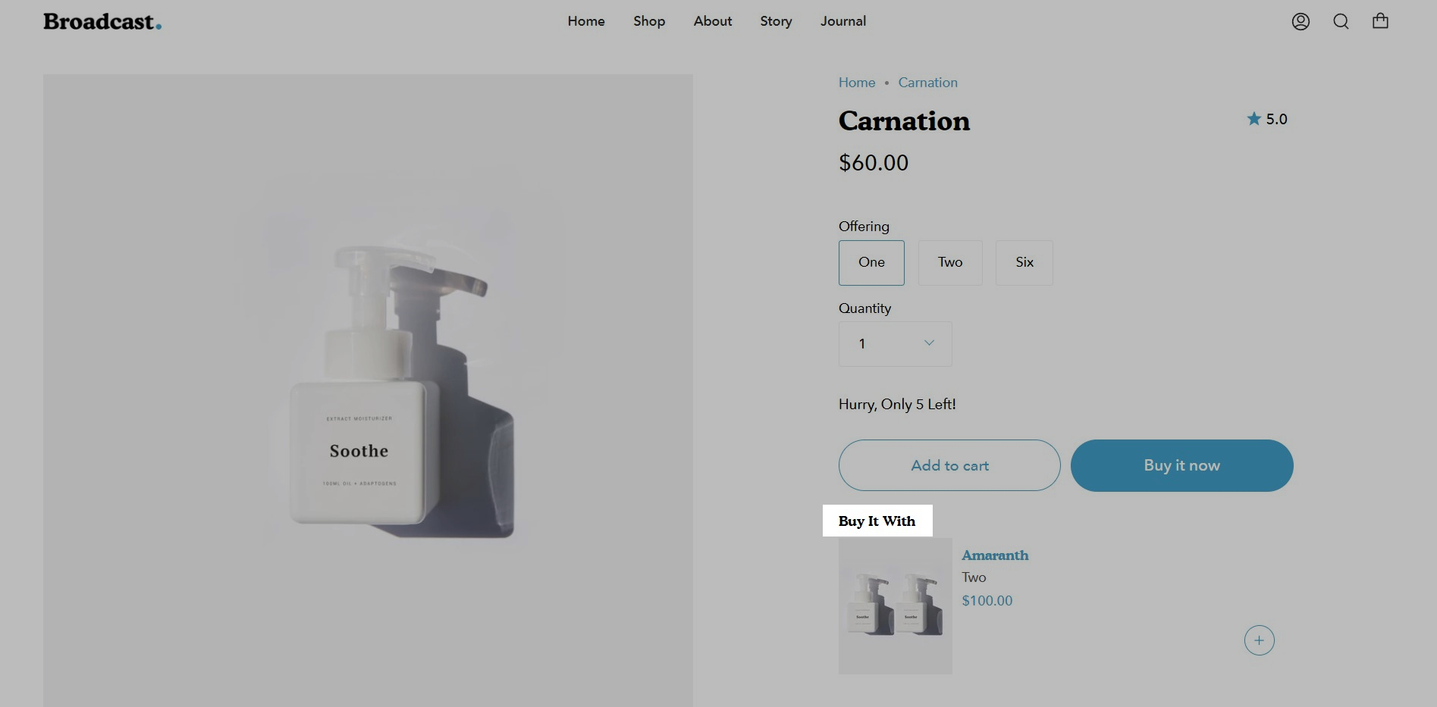1437x707 pixels.
Task: Click the Soothe bottle product image
Action: point(368,390)
